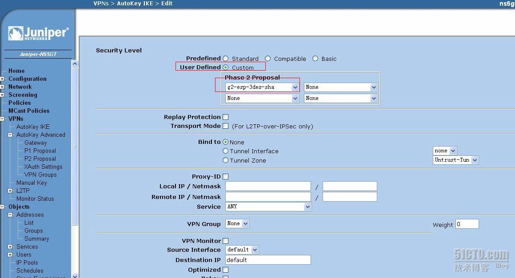Collapse the Objects tree node

pyautogui.click(x=2, y=207)
